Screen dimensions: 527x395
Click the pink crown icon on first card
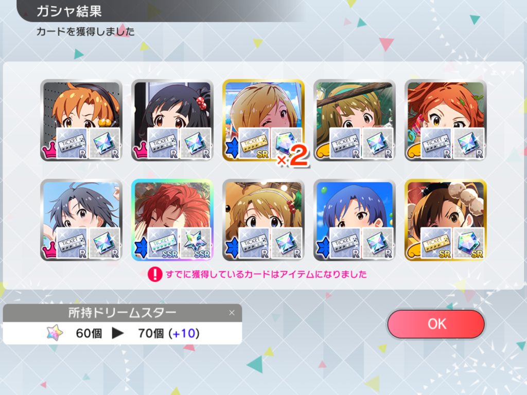49,151
